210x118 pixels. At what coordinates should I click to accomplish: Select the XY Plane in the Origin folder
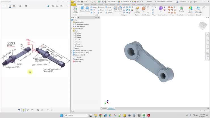(78, 37)
